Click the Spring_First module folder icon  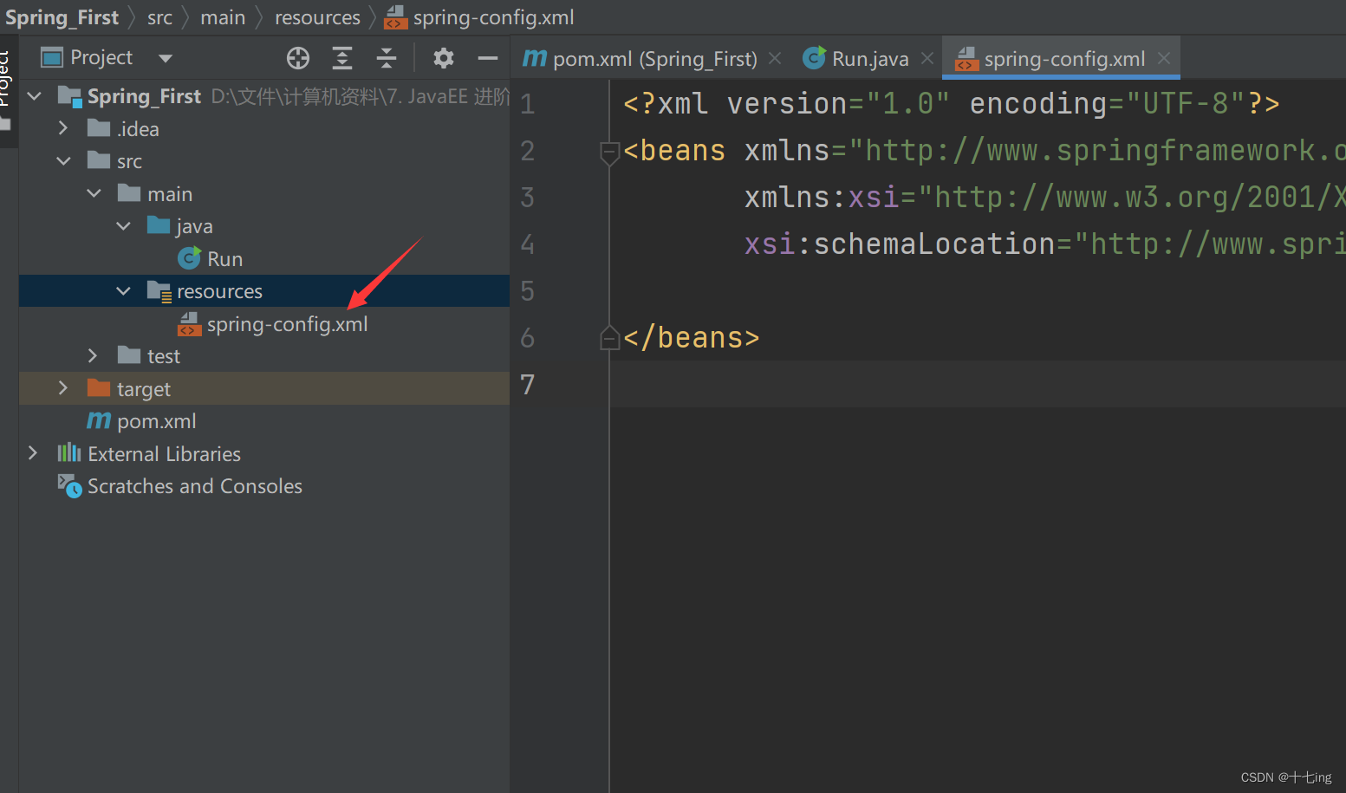(x=69, y=95)
